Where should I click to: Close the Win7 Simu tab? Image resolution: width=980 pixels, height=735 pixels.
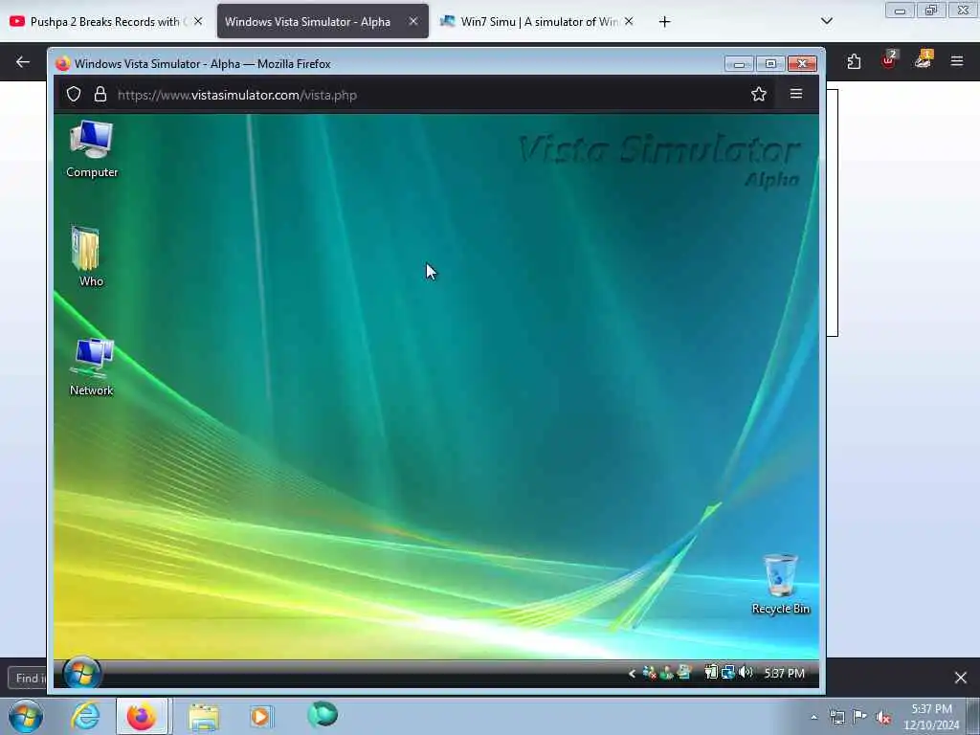click(629, 21)
